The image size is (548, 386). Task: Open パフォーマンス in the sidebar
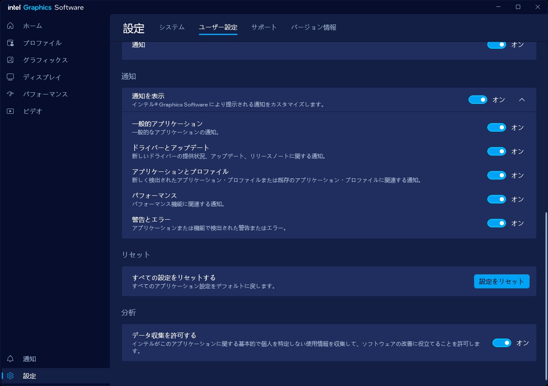pyautogui.click(x=55, y=94)
